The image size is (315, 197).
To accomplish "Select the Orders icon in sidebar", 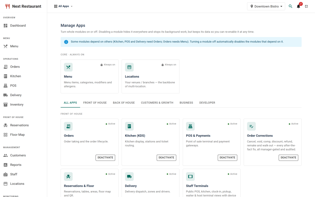I will (6, 67).
